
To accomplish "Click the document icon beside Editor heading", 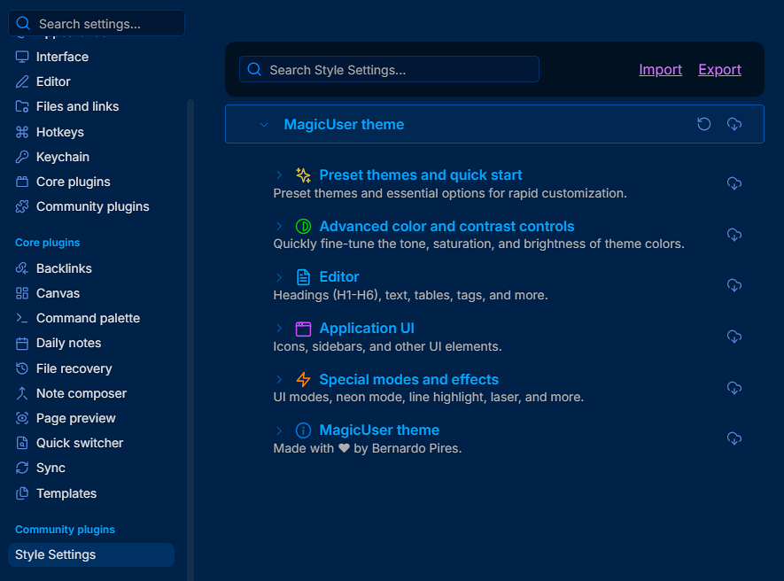I will [303, 277].
